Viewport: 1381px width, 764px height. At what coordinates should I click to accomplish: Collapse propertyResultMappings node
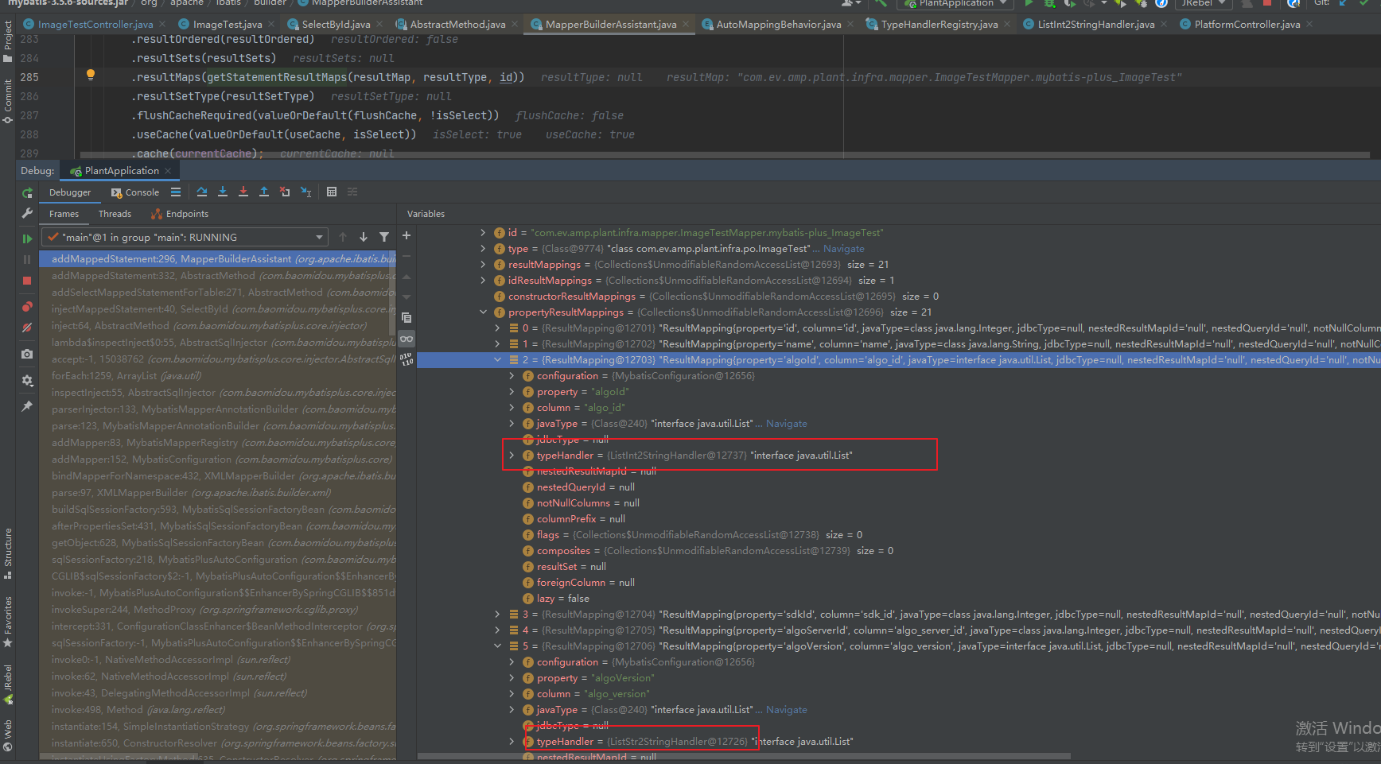click(x=483, y=312)
